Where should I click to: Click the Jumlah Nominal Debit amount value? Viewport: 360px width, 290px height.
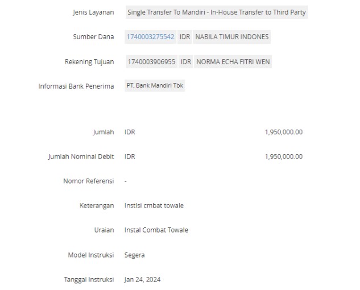[x=284, y=156]
